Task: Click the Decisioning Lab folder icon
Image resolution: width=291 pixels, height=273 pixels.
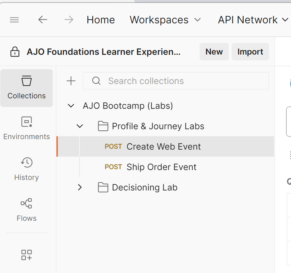Action: click(103, 187)
